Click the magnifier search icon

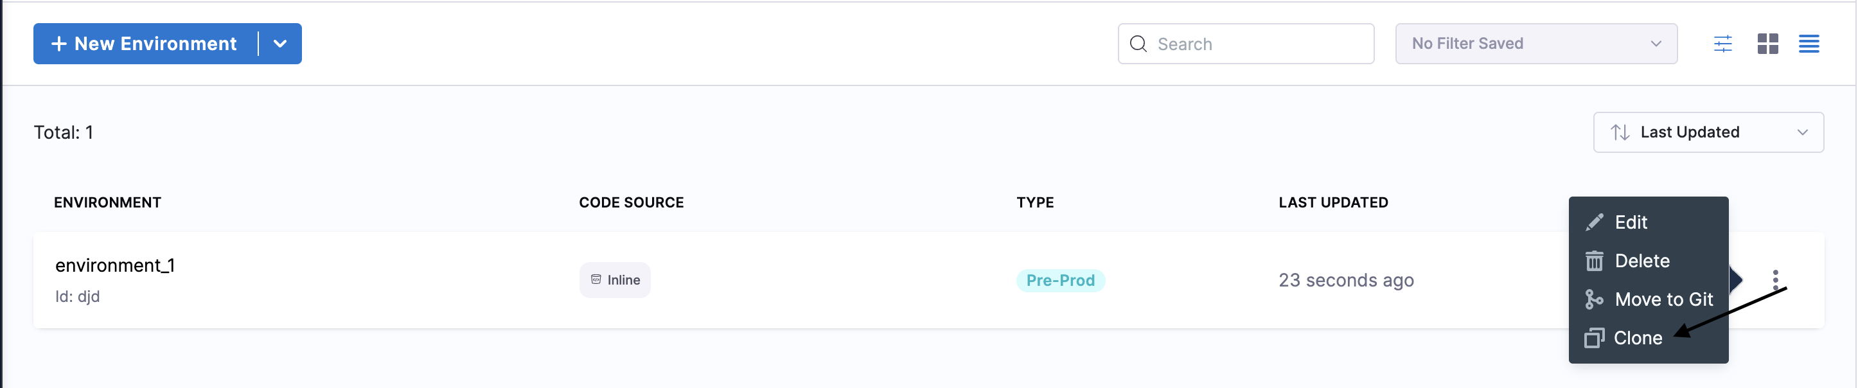[x=1138, y=44]
